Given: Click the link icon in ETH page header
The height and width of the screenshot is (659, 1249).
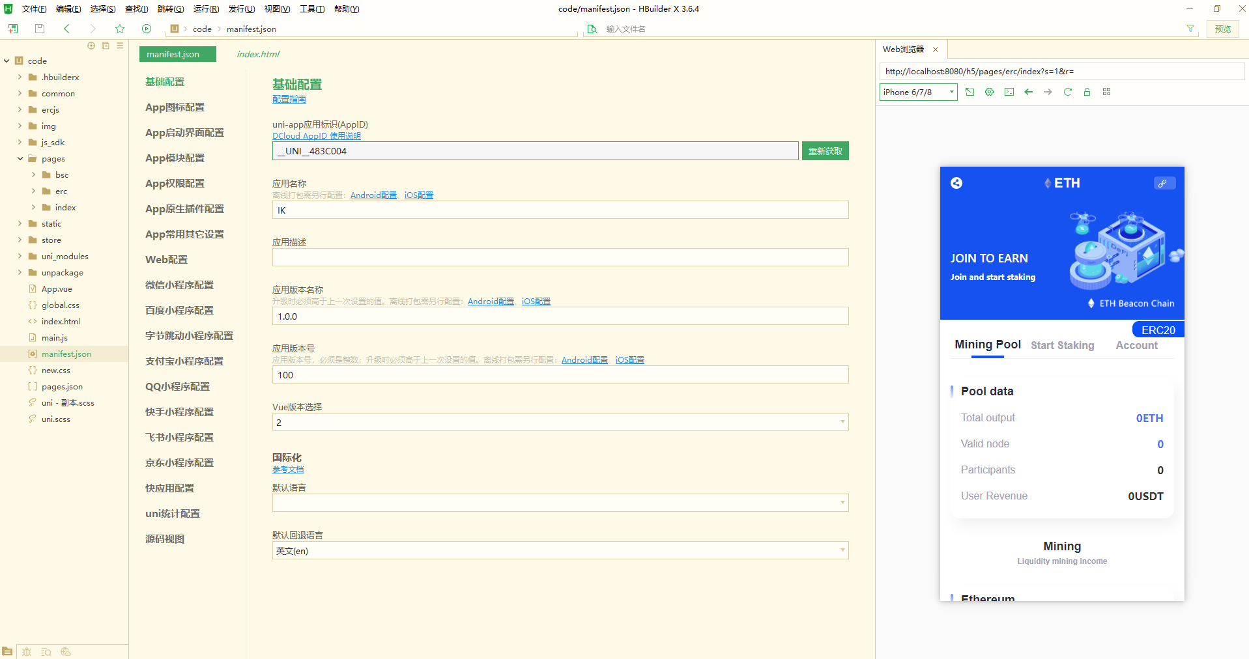Looking at the screenshot, I should pos(1164,183).
